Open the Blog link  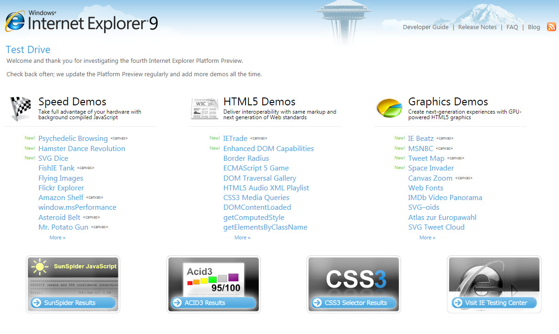point(534,27)
